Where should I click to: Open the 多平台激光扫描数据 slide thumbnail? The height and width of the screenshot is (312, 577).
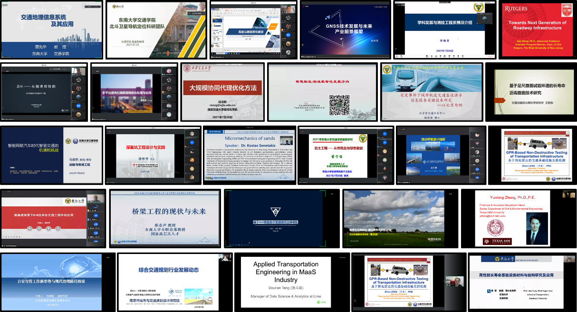pyautogui.click(x=134, y=92)
